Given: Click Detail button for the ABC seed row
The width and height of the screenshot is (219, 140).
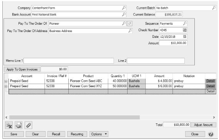Looking at the screenshot, I should pos(210,81).
